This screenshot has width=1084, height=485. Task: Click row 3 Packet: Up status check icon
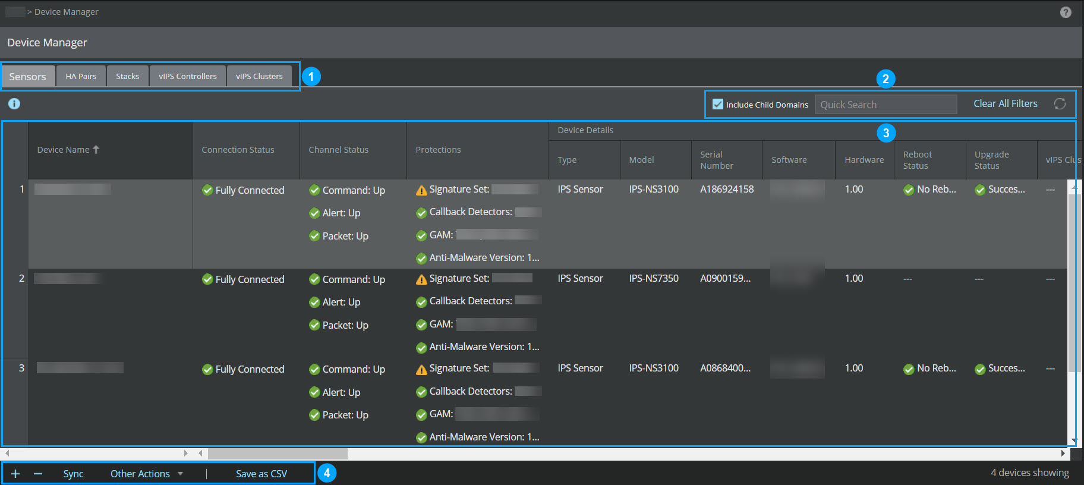click(x=314, y=415)
